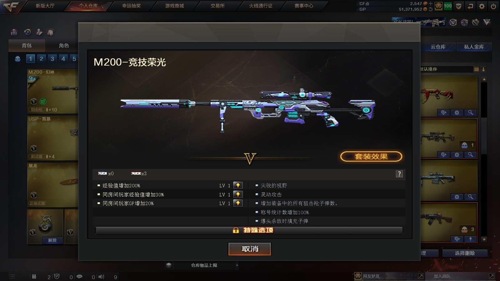Expand the locked 特殊选项 bar

(249, 230)
